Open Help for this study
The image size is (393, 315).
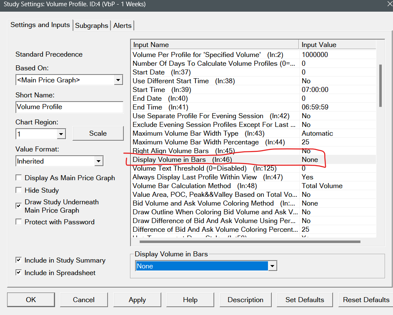[190, 300]
